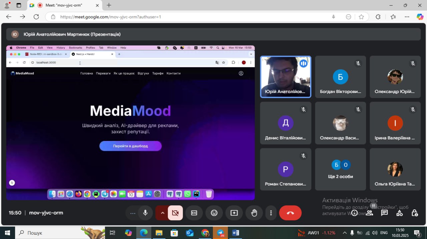Click browser back arrow in Edge

click(x=9, y=17)
